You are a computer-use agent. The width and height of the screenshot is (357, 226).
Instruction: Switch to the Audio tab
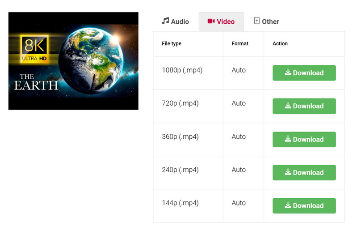[x=175, y=21]
